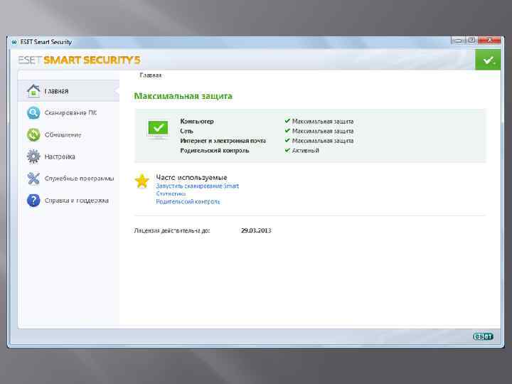The width and height of the screenshot is (512, 384).
Task: Click the Сеть protection label
Action: point(186,131)
